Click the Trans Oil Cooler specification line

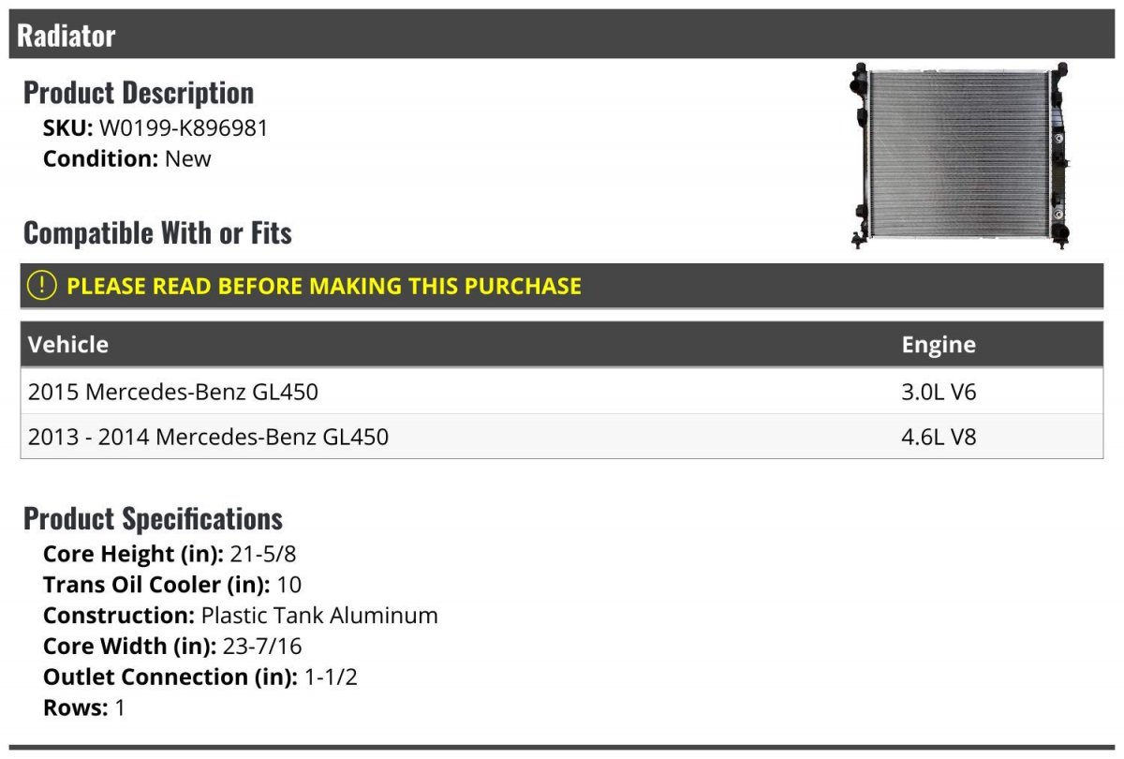(x=172, y=585)
